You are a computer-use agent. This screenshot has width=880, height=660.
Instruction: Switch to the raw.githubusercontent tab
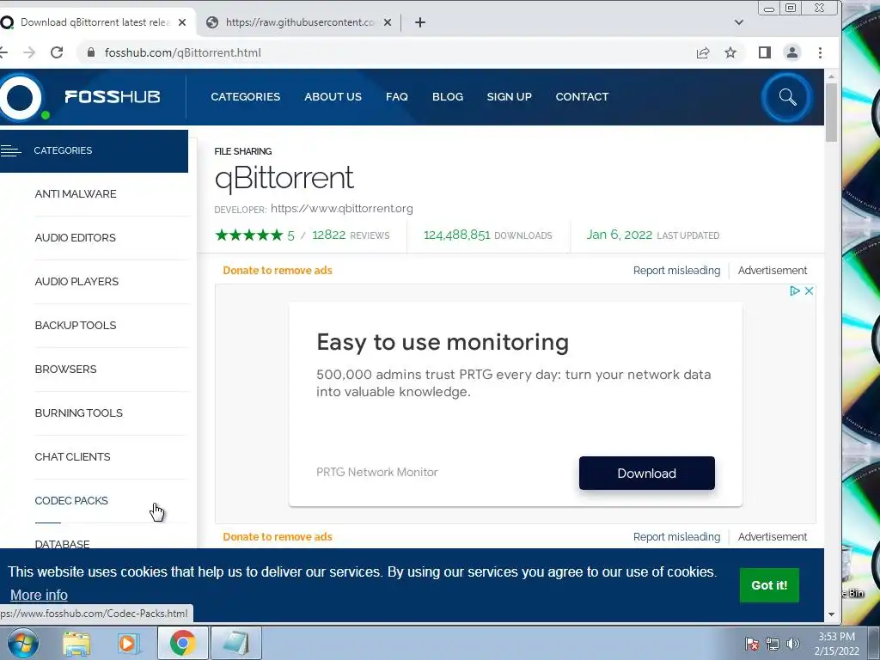(298, 22)
